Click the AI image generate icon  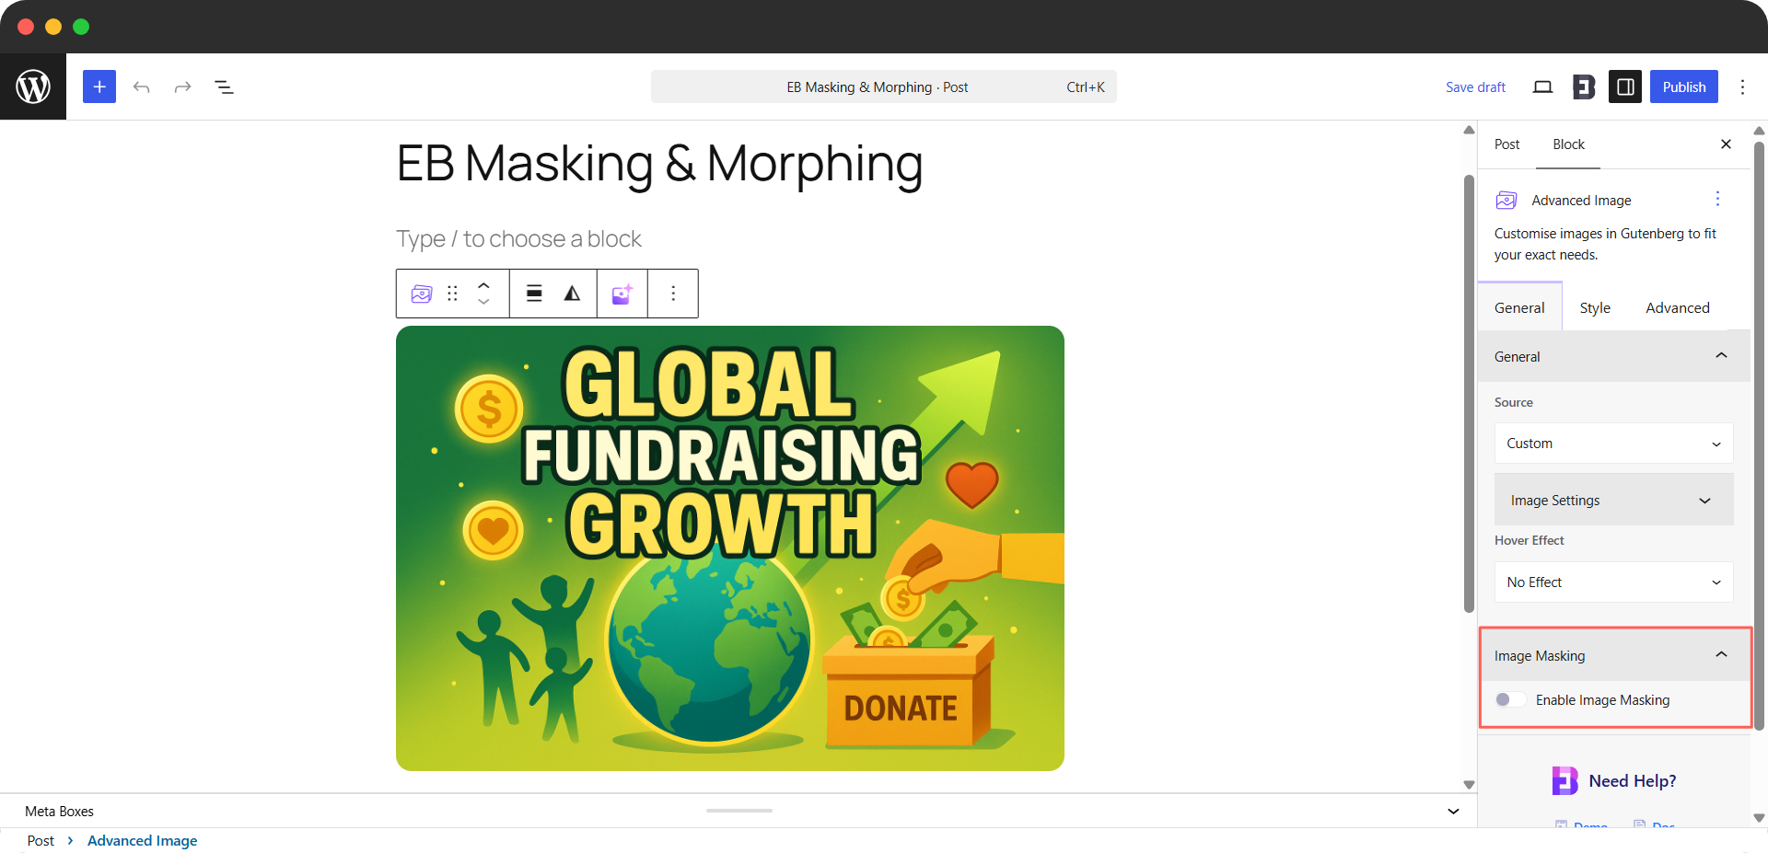[622, 294]
